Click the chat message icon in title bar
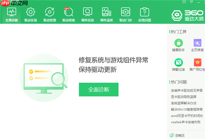This screenshot has width=205, height=139. pyautogui.click(x=184, y=2)
